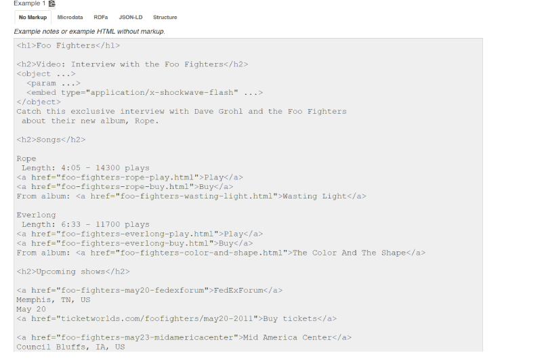This screenshot has height=359, width=542.
Task: Click the h2 Songs code line
Action: pos(51,140)
